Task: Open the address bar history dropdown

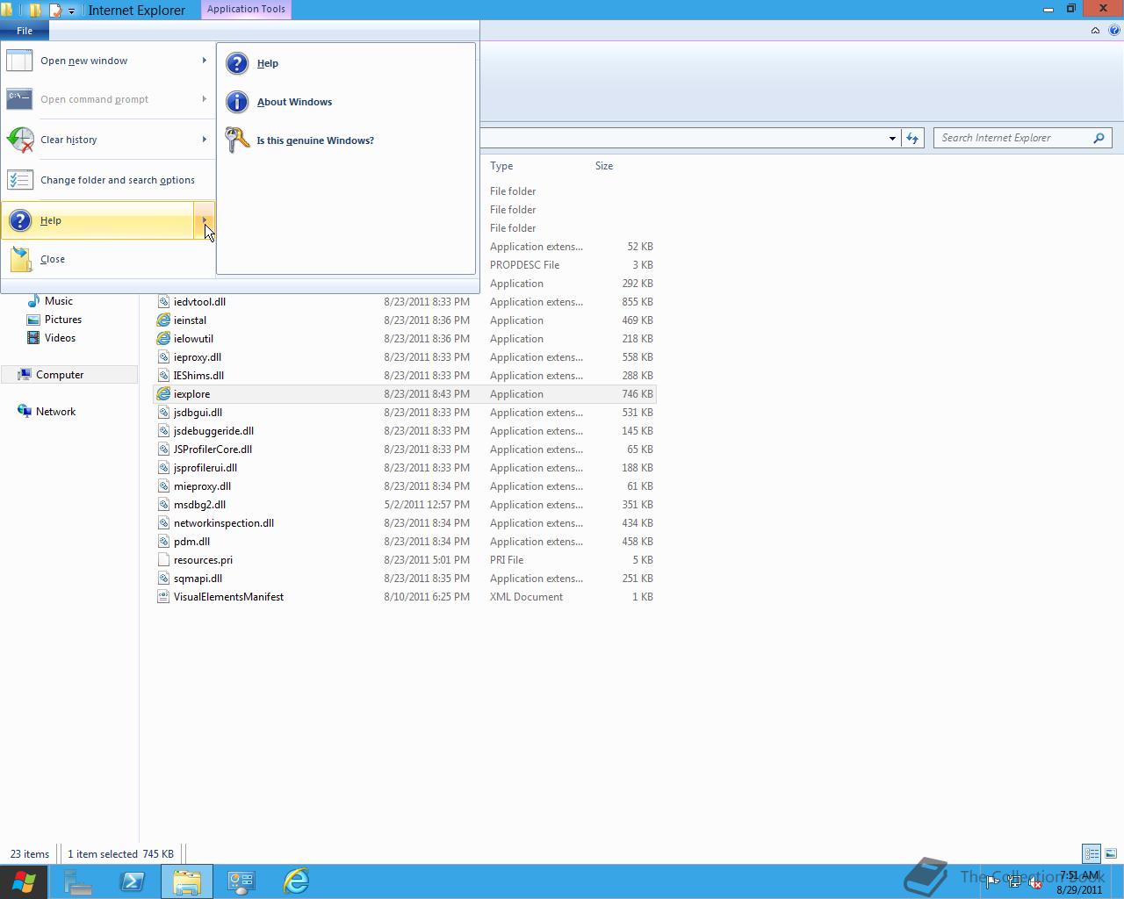Action: pos(892,138)
